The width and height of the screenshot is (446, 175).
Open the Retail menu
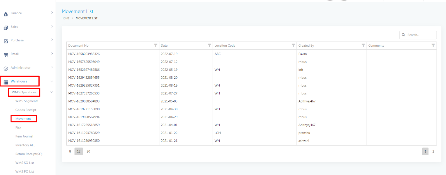(14, 54)
